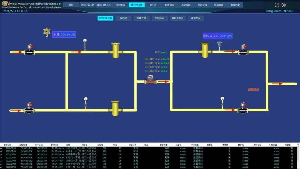Click checkmark of alarm row 21:56:59.312
This screenshot has width=300, height=169.
(1, 164)
